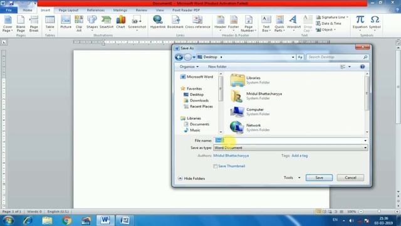The width and height of the screenshot is (401, 226).
Task: Insert a Blank Page
Action: click(21, 24)
